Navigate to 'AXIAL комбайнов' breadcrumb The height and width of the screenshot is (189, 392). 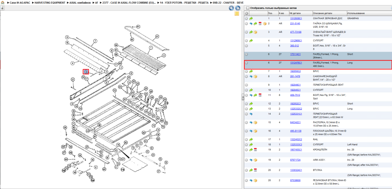pos(80,2)
